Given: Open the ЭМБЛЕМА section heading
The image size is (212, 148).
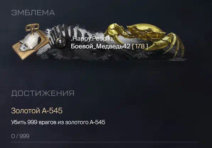Looking at the screenshot, I should pyautogui.click(x=33, y=13).
